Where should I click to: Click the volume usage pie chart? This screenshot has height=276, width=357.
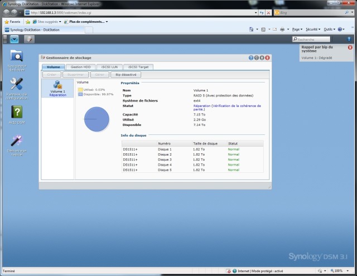pos(97,119)
